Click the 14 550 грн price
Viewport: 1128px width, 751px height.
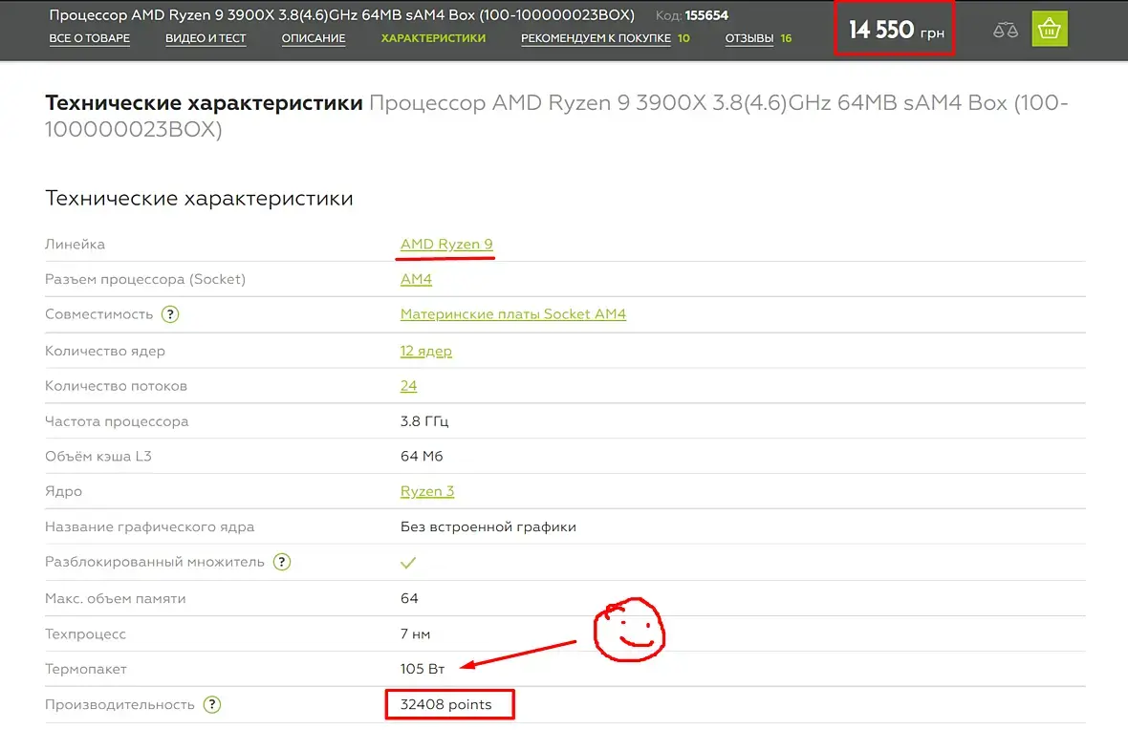click(896, 30)
